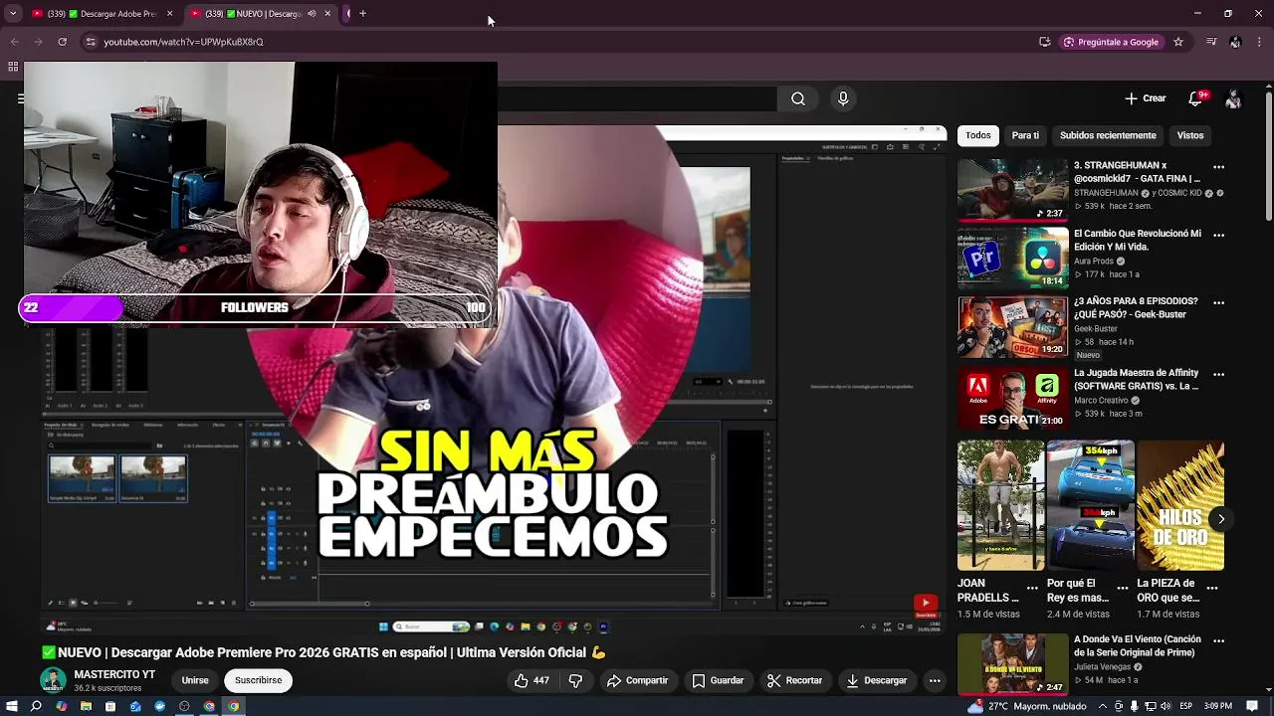Switch to the 'Descargar Adobe Pre' tab

coord(103,14)
